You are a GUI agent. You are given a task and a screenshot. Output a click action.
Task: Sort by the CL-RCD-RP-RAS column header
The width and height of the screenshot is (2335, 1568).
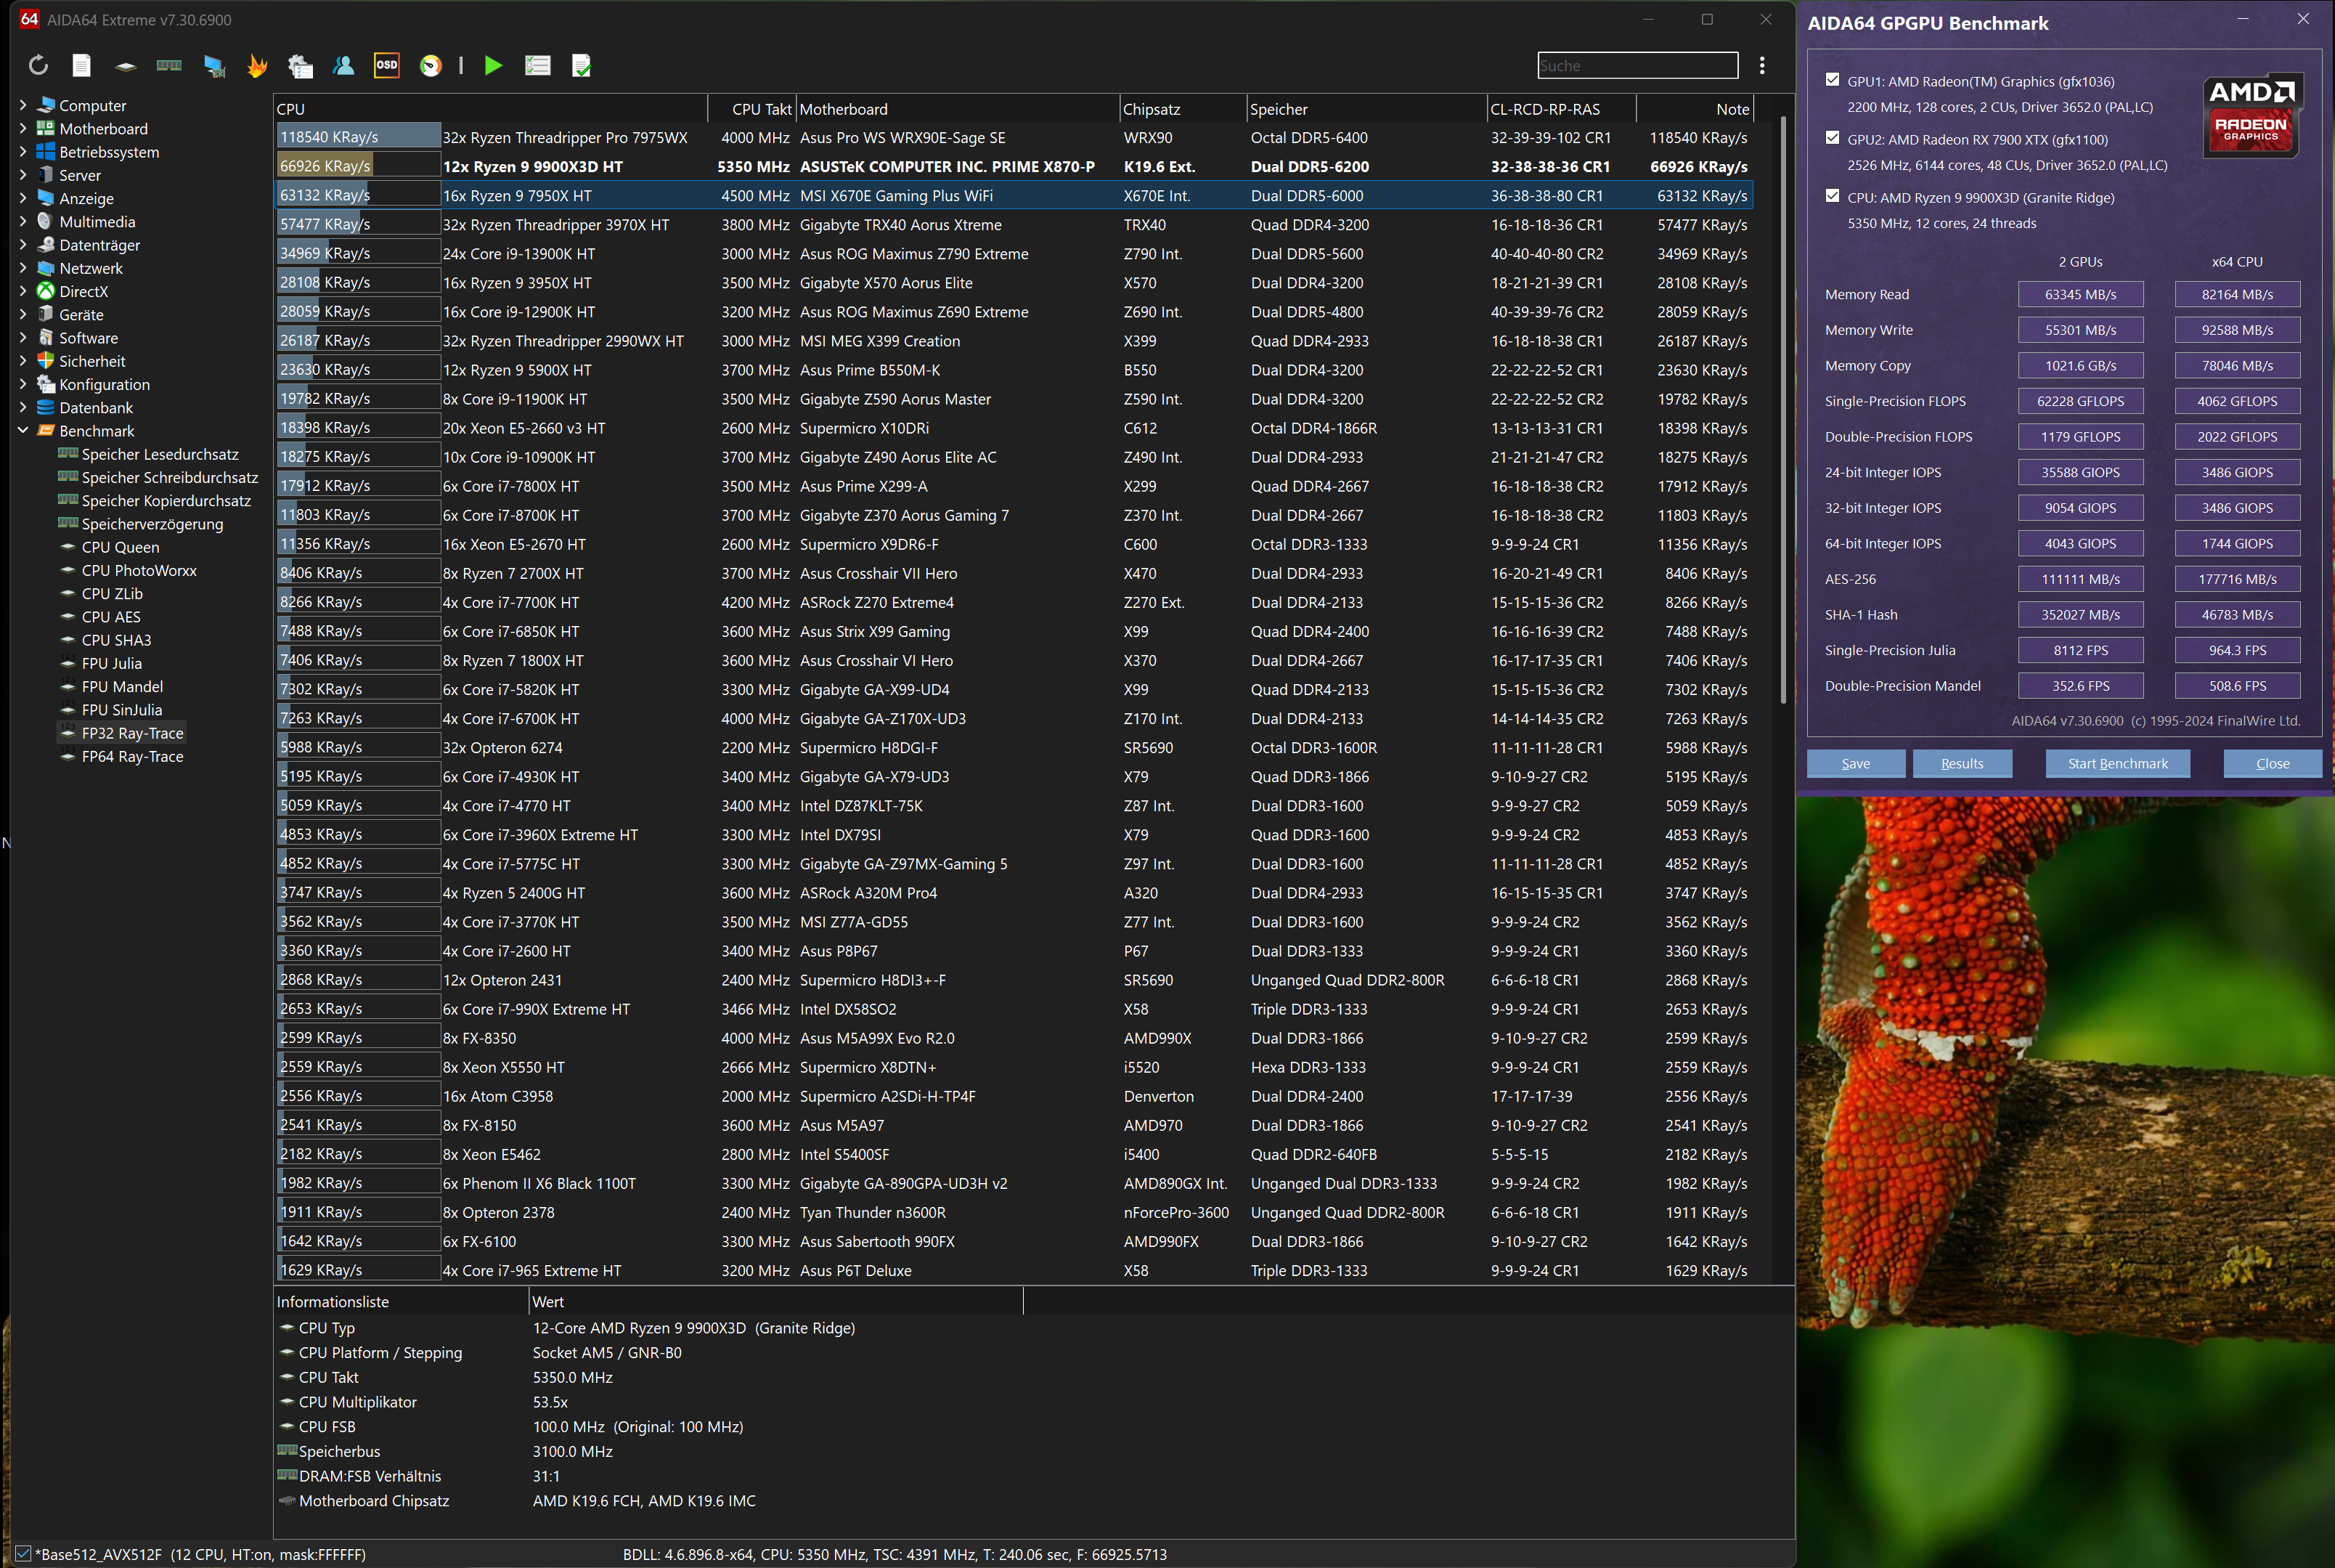tap(1561, 109)
